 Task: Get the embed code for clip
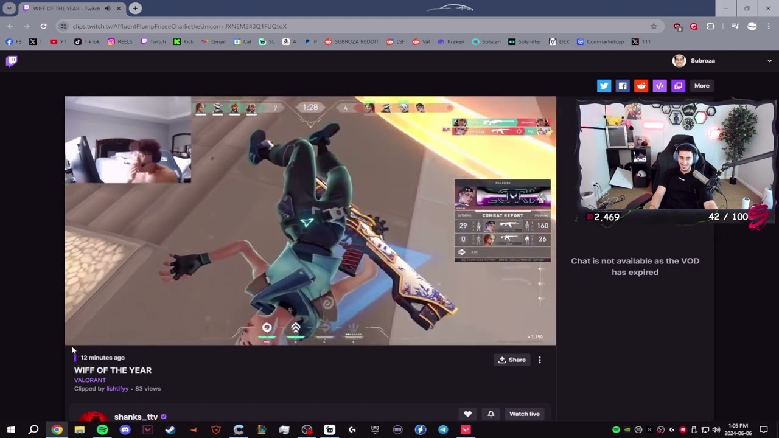[x=660, y=86]
